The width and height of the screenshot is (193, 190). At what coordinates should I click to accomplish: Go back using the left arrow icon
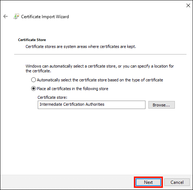click(x=5, y=16)
